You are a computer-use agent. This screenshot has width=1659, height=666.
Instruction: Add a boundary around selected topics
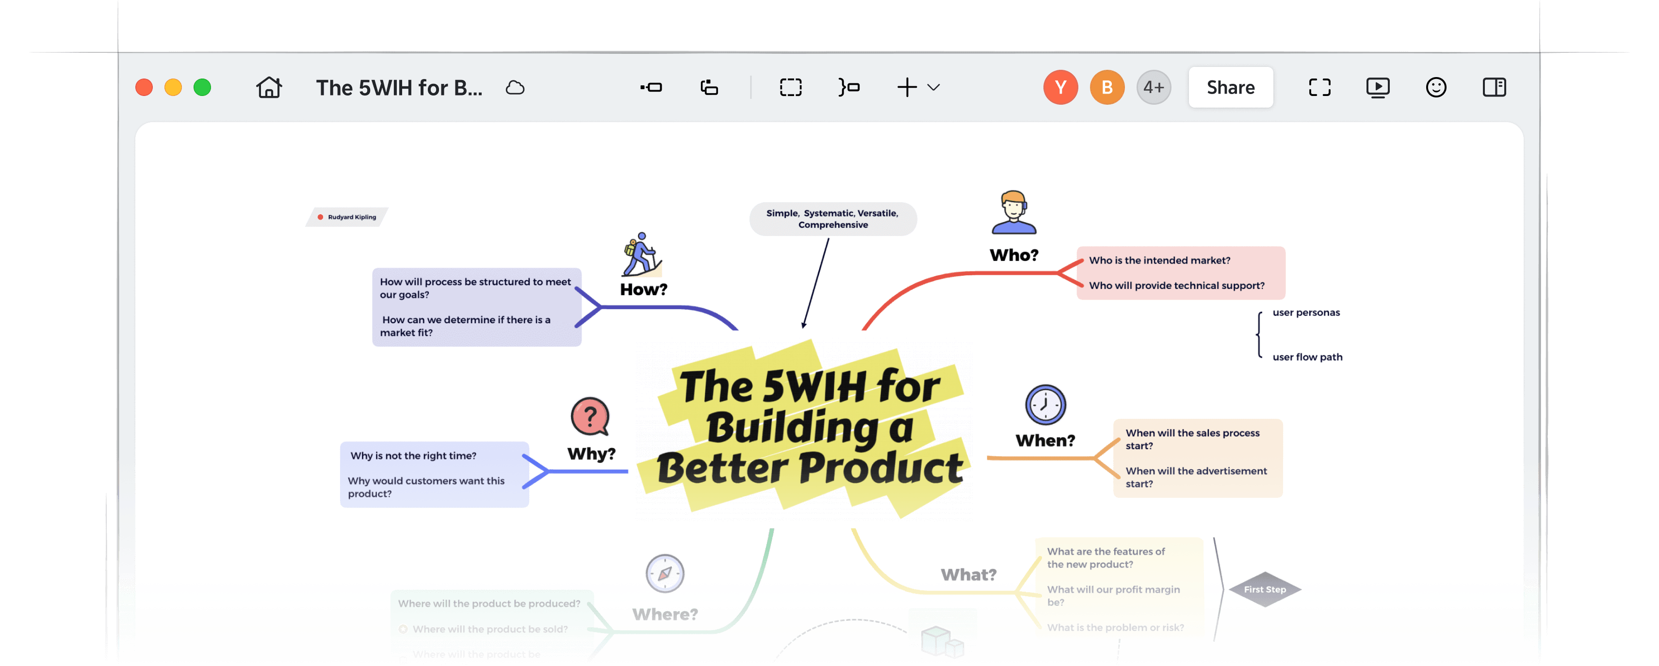coord(791,87)
